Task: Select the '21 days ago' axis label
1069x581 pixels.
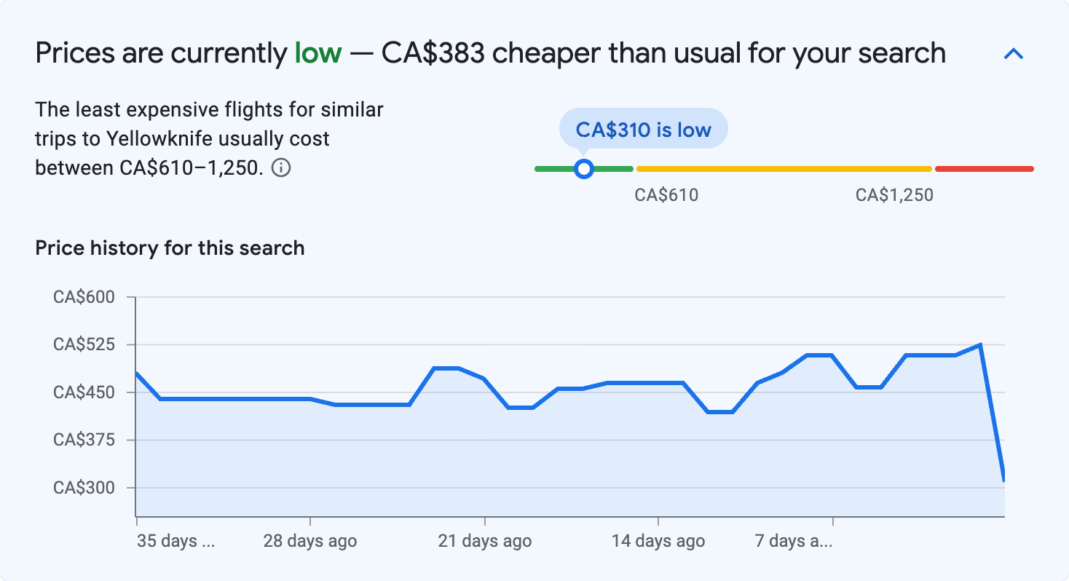Action: (x=484, y=541)
